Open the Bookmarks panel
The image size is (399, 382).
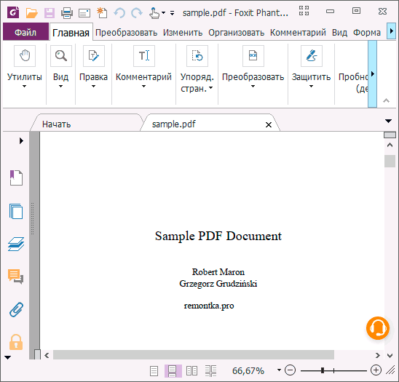click(16, 178)
